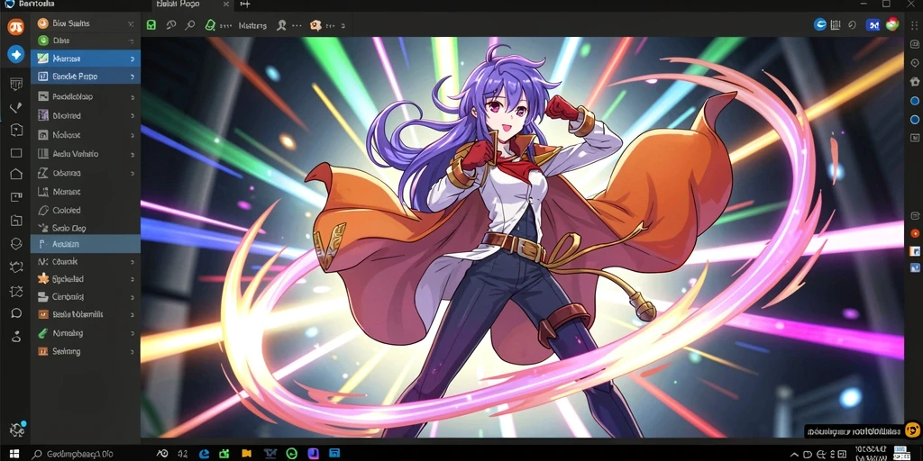Click the yellow smiley icon at bottom right
Screen dimensions: 923x461
[912, 429]
